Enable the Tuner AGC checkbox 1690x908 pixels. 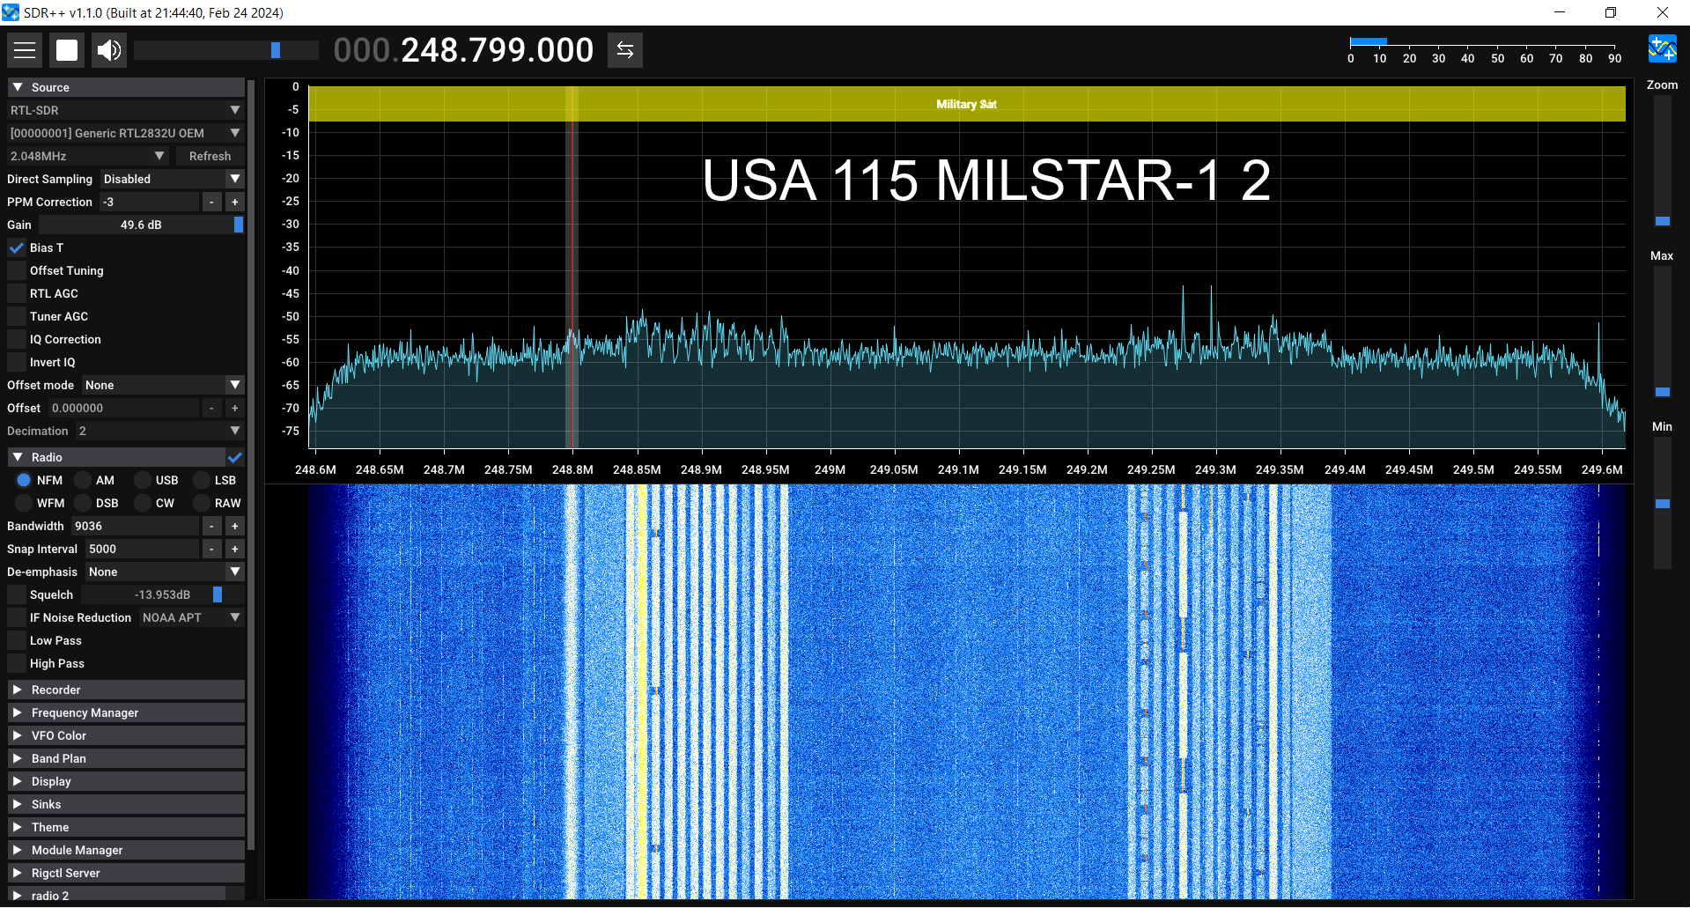pyautogui.click(x=17, y=316)
